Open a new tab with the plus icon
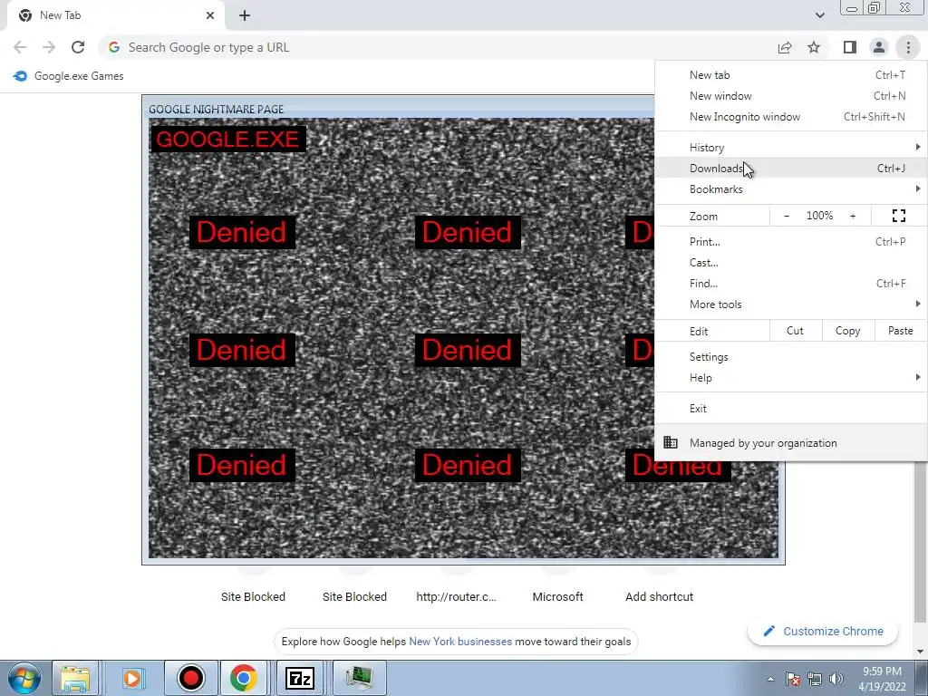 (x=245, y=15)
